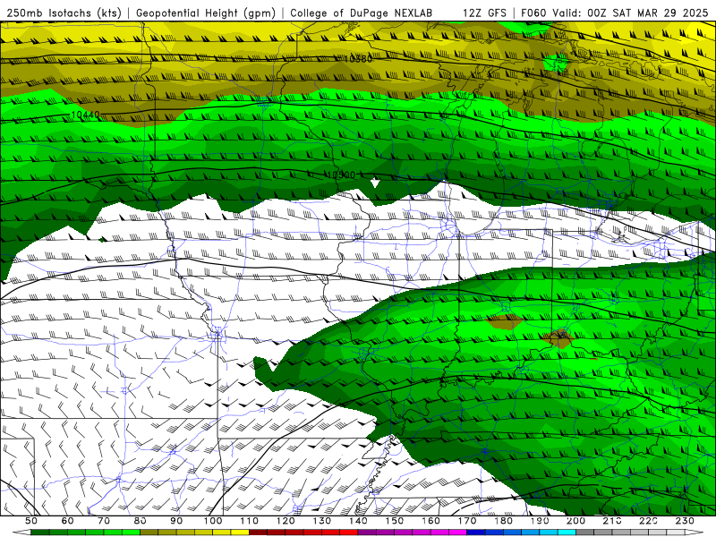Click the 10380 height contour label
This screenshot has height=537, width=716.
pyautogui.click(x=358, y=58)
